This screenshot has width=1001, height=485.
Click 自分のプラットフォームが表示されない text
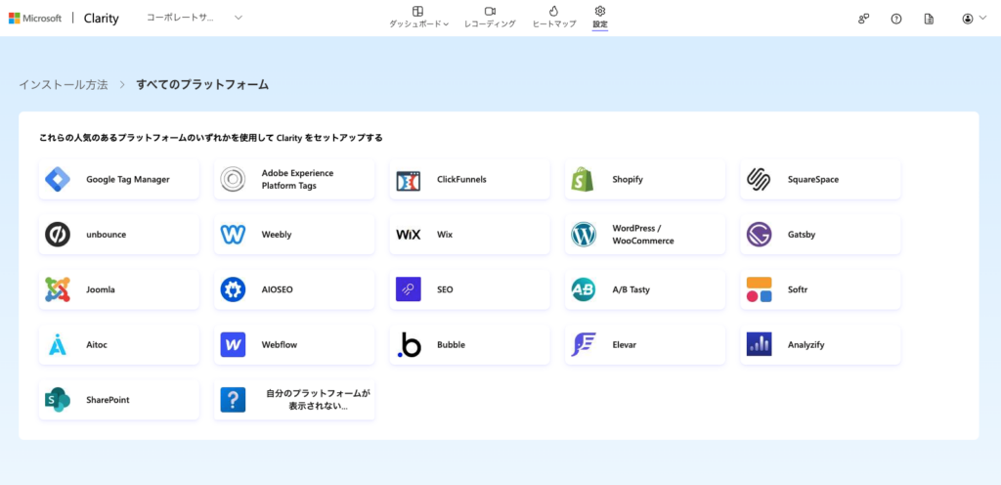[318, 400]
